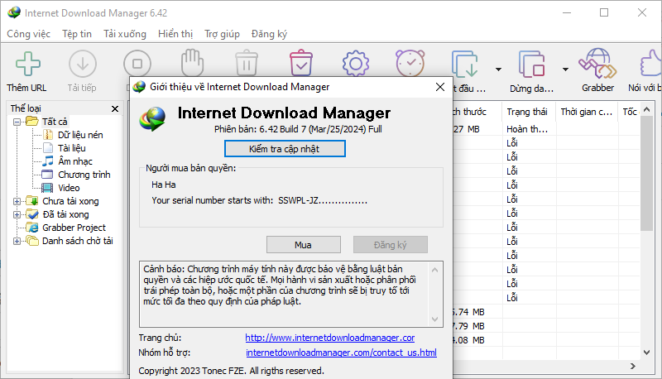Click the .79 MB size cell
This screenshot has width=662, height=379.
(468, 326)
